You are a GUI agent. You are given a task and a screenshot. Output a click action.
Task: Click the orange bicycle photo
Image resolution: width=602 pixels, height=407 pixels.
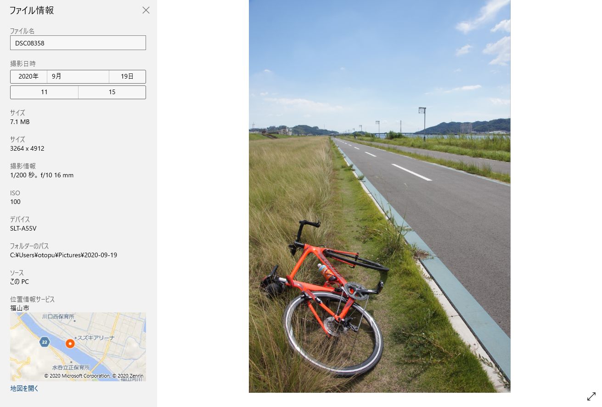point(380,196)
